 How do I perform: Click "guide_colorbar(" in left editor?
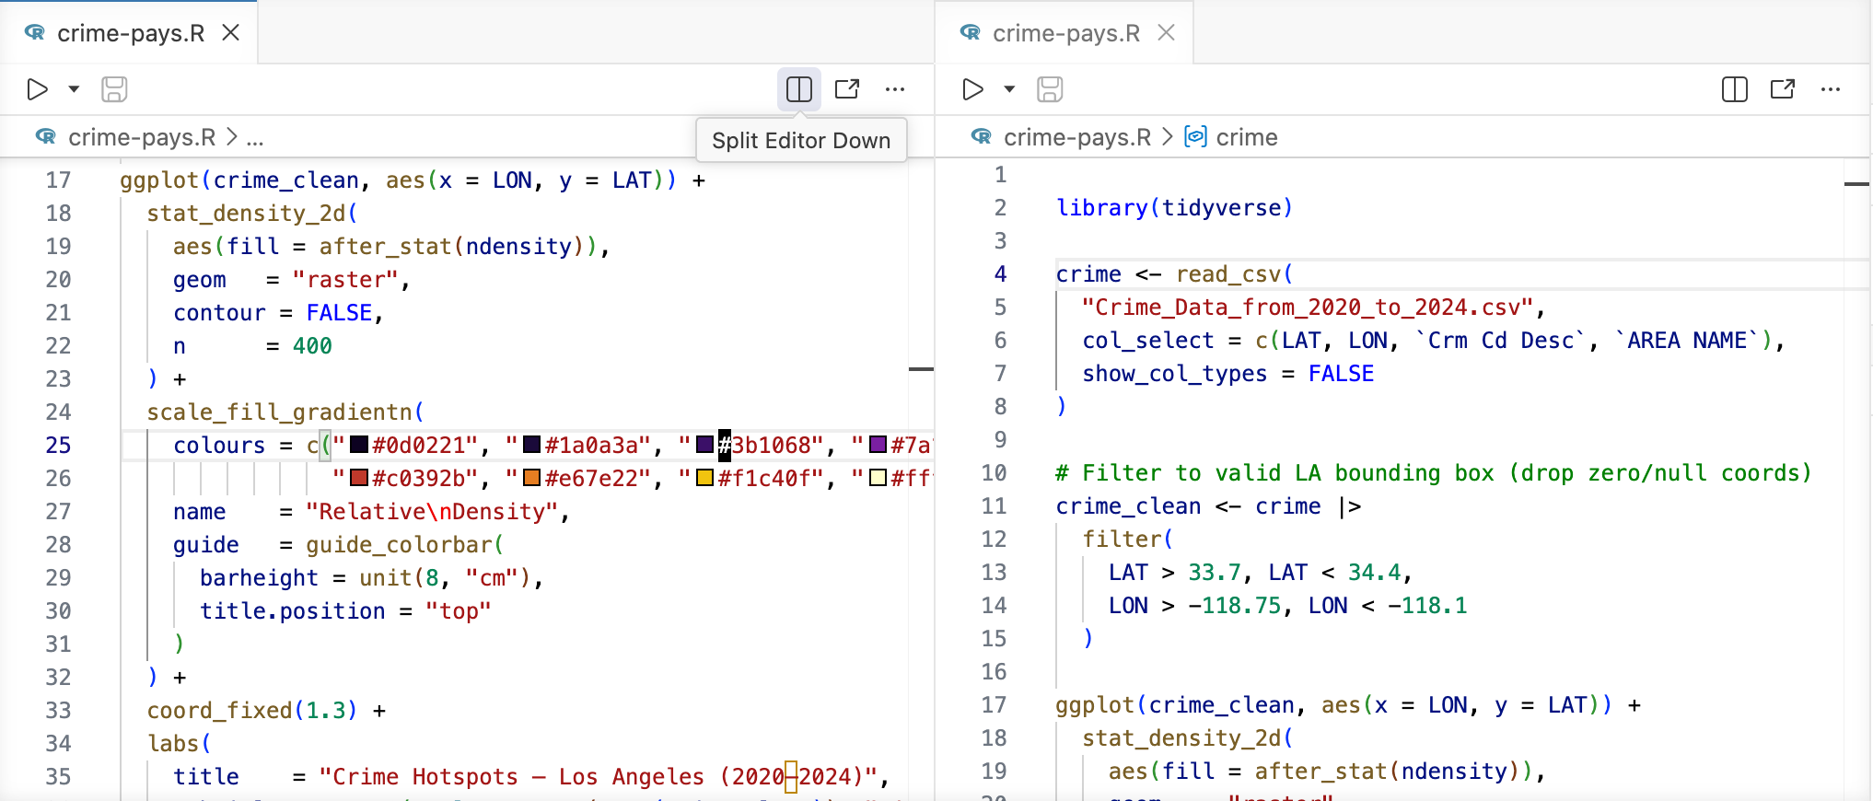[x=405, y=545]
